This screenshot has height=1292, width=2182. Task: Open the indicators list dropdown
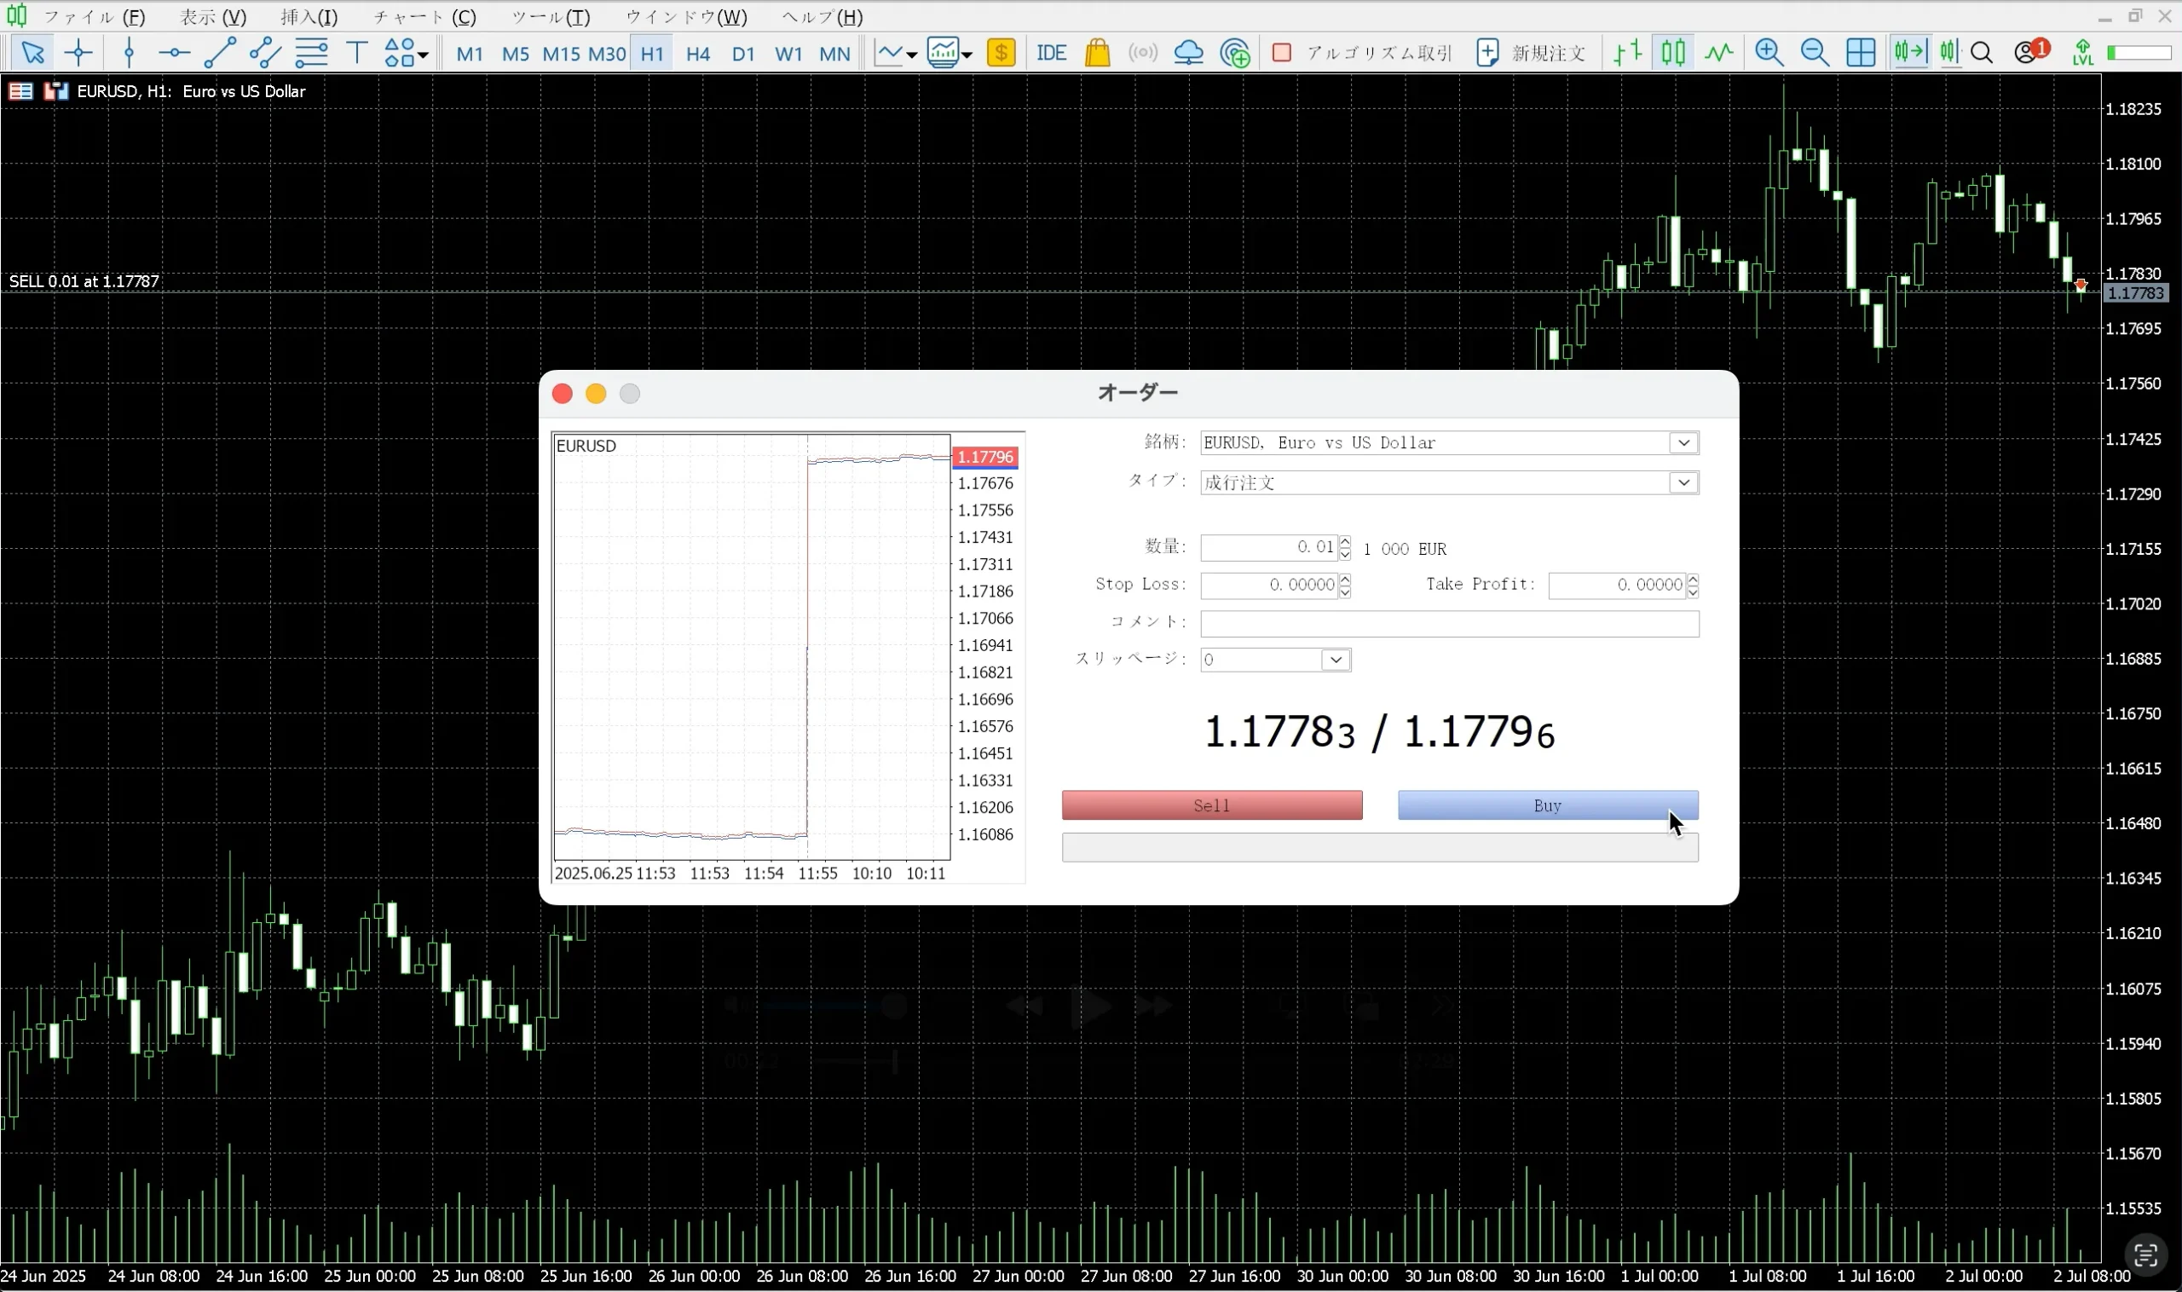pyautogui.click(x=949, y=53)
